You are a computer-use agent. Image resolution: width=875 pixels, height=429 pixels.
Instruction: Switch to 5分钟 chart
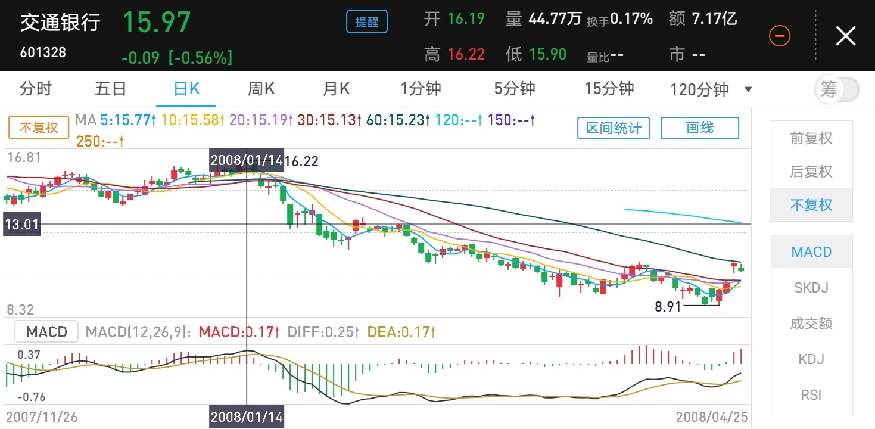pos(515,89)
